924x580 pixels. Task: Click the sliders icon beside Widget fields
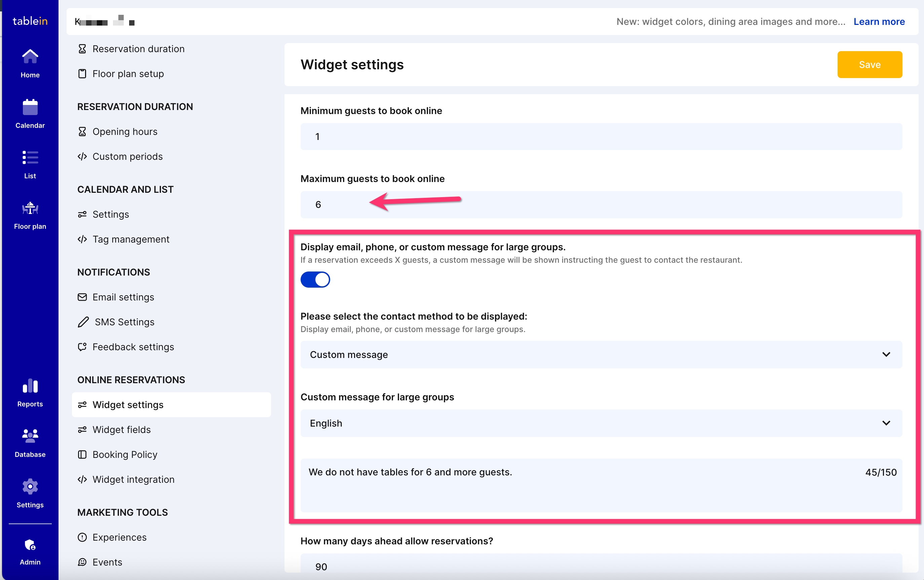coord(82,430)
